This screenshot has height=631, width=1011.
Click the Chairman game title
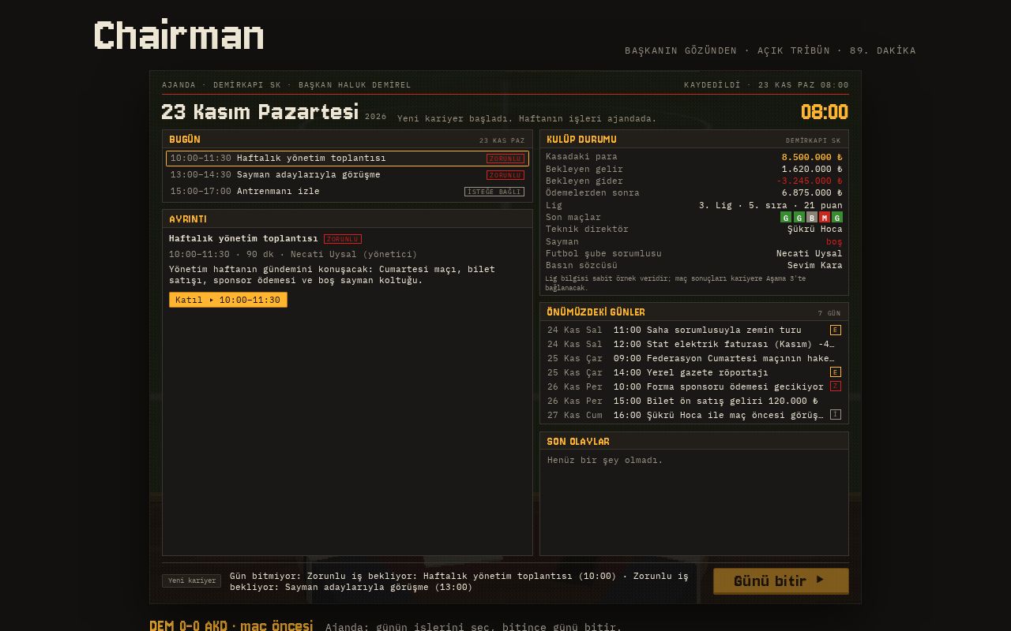(x=179, y=35)
